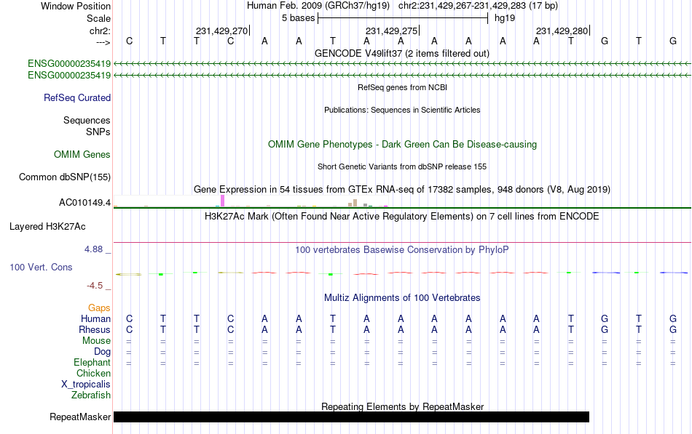692x434 pixels.
Task: Open the H3K27Ac Mark track title
Action: click(x=402, y=217)
